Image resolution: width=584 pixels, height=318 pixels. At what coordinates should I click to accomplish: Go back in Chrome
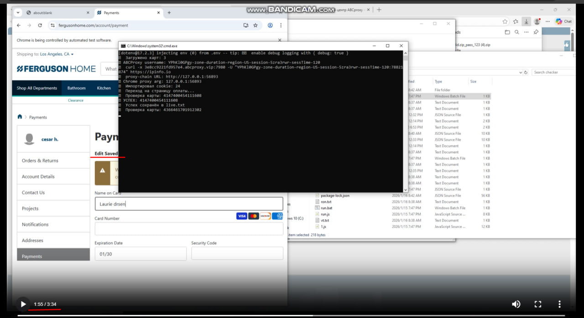(x=19, y=26)
